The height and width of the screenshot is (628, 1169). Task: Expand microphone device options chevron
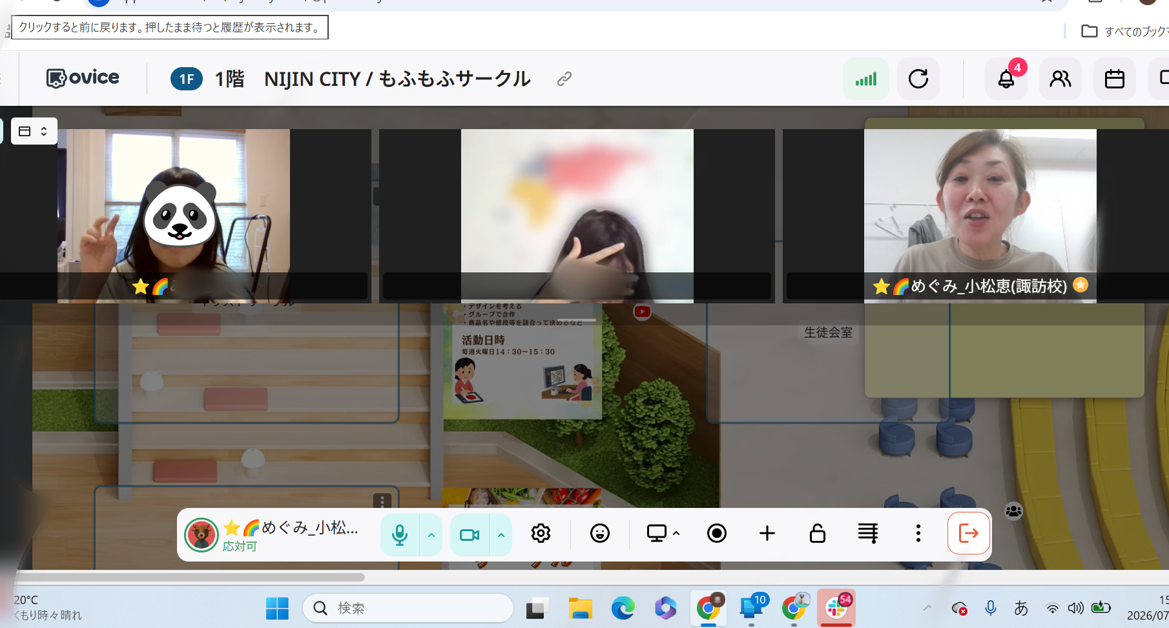(431, 534)
